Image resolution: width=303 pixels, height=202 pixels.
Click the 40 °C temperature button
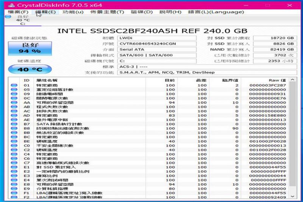[x=30, y=69]
